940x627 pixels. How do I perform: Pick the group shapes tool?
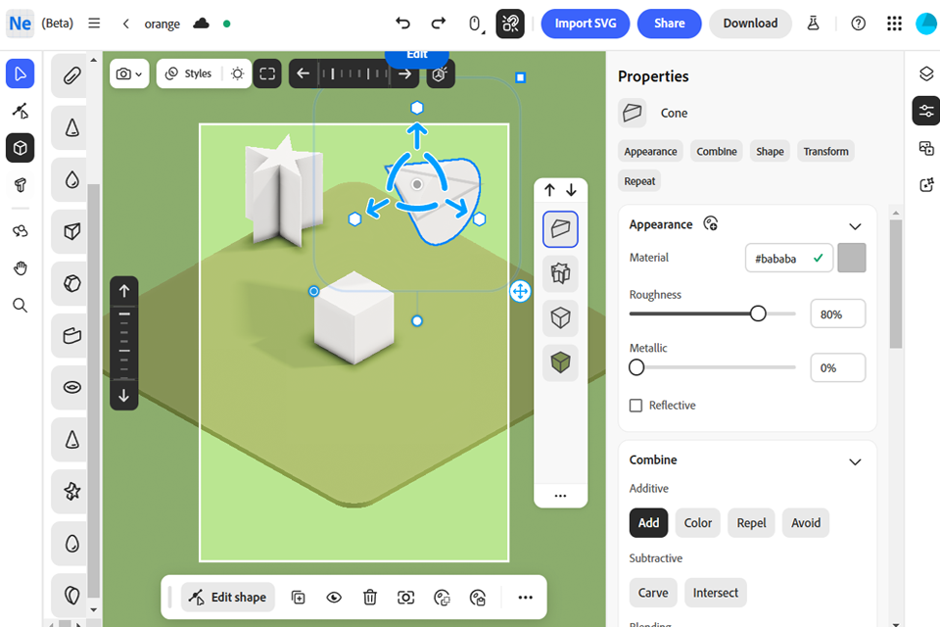(x=20, y=231)
